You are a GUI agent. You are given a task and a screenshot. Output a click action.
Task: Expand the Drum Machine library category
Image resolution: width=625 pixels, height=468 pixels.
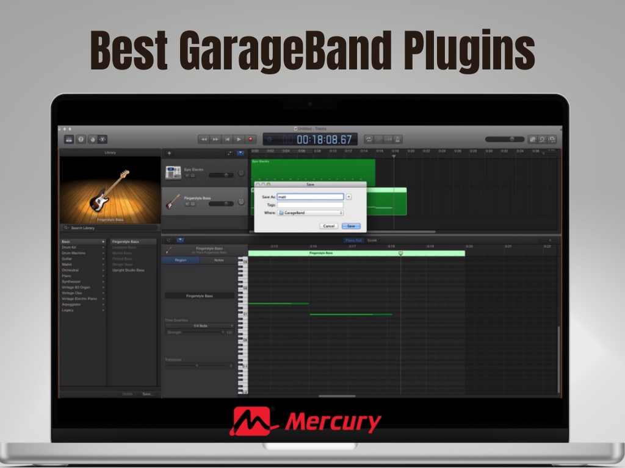click(83, 253)
